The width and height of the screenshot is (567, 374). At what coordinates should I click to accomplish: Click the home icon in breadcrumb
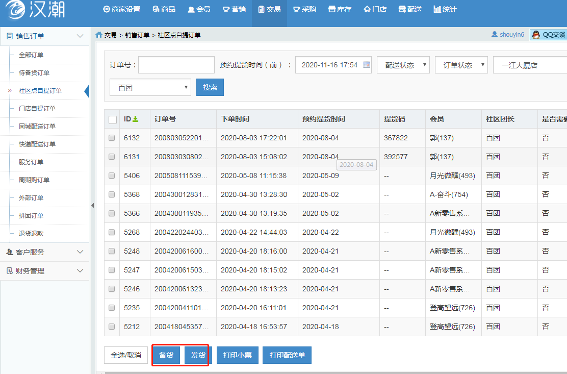tap(99, 35)
